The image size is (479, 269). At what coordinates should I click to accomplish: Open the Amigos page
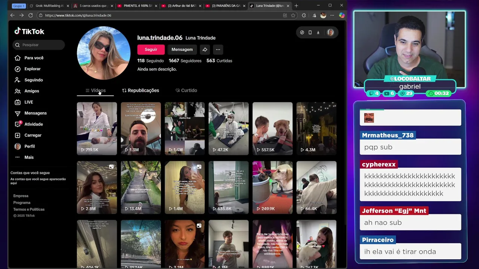27,91
